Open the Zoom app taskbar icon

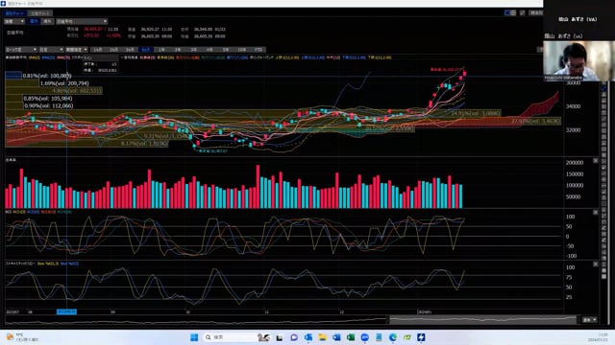365,337
